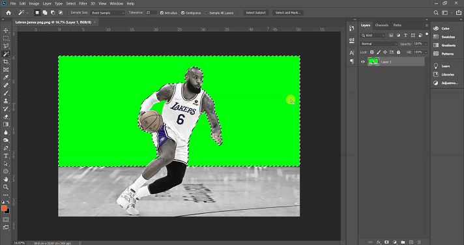This screenshot has height=245, width=464.
Task: Toggle the Anti-alias checkbox
Action: (162, 13)
